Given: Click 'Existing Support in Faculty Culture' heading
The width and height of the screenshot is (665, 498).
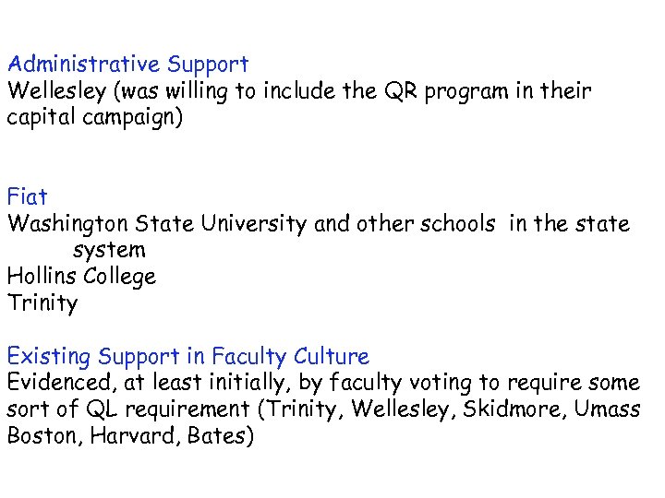Looking at the screenshot, I should click(187, 356).
